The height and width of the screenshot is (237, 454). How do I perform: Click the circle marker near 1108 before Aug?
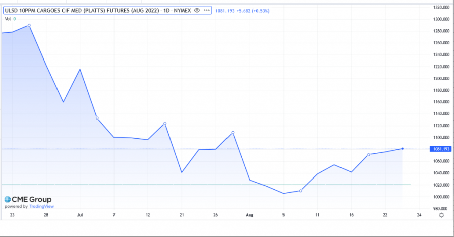[233, 133]
